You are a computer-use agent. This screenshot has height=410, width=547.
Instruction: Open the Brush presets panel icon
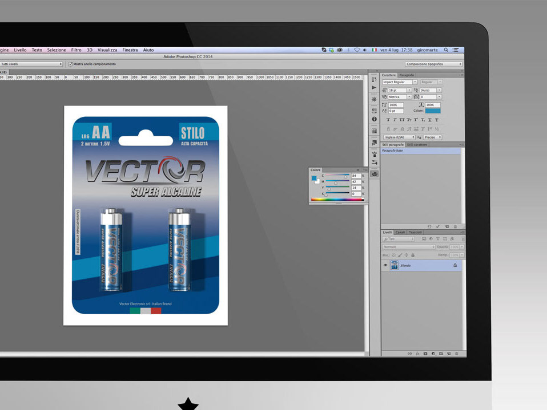pos(375,155)
